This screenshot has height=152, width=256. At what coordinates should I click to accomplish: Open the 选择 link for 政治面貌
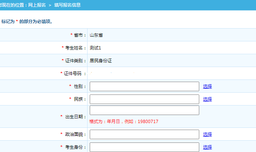207,134
